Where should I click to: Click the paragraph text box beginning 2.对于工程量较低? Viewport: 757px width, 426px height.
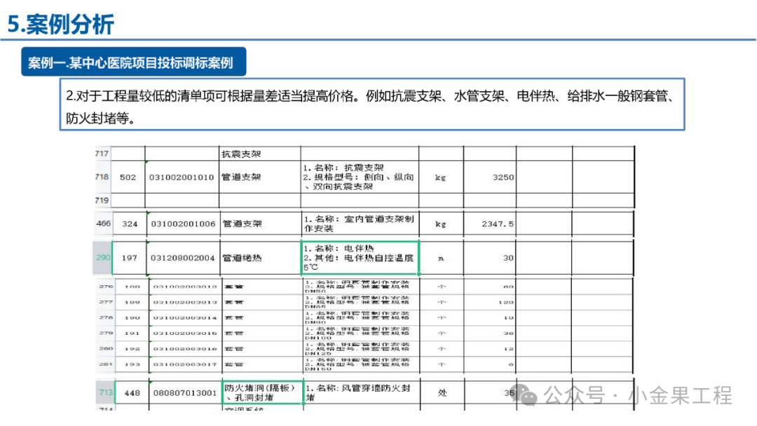point(372,104)
